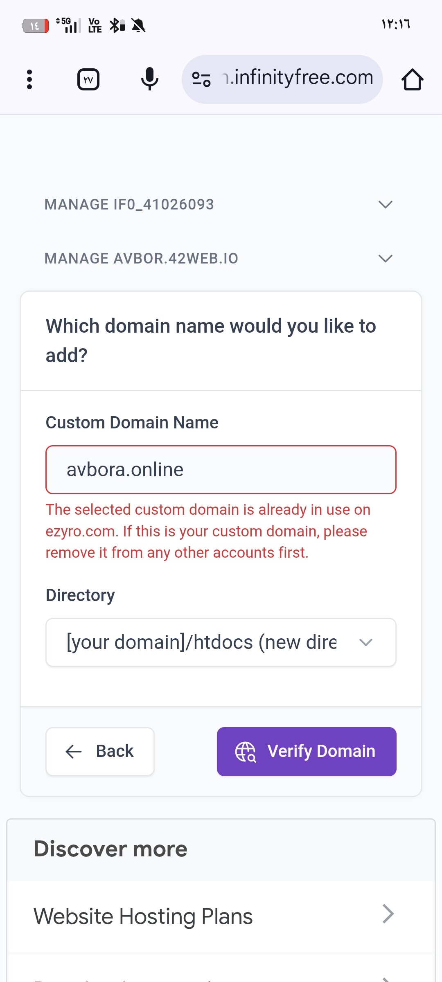
Task: Click the Verify Domain button
Action: click(x=307, y=751)
